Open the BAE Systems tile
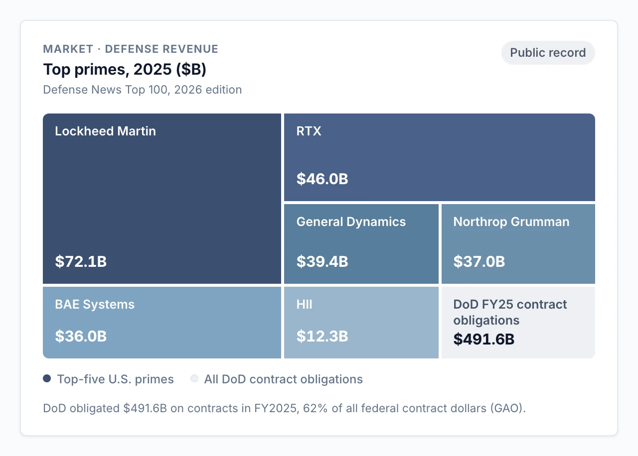This screenshot has height=456, width=638. [x=162, y=323]
